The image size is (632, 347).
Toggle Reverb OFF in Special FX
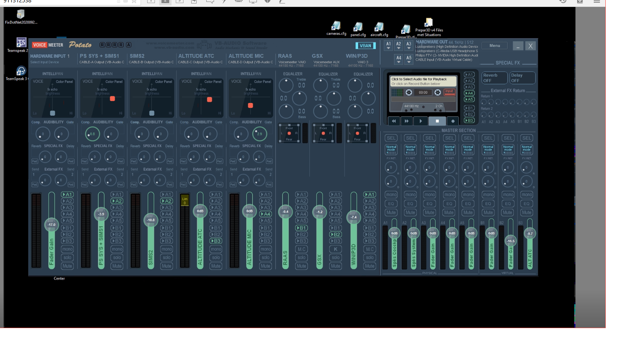(x=494, y=78)
